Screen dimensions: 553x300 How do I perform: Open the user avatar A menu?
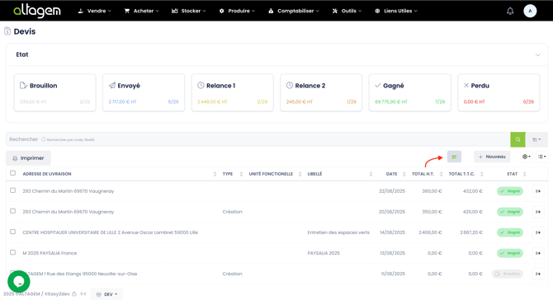530,11
